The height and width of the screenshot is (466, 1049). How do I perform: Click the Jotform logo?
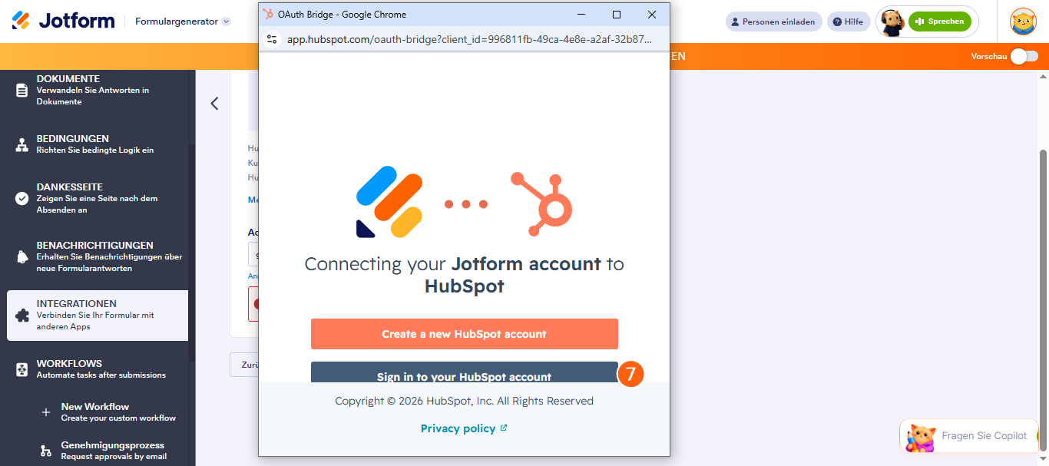tap(63, 21)
